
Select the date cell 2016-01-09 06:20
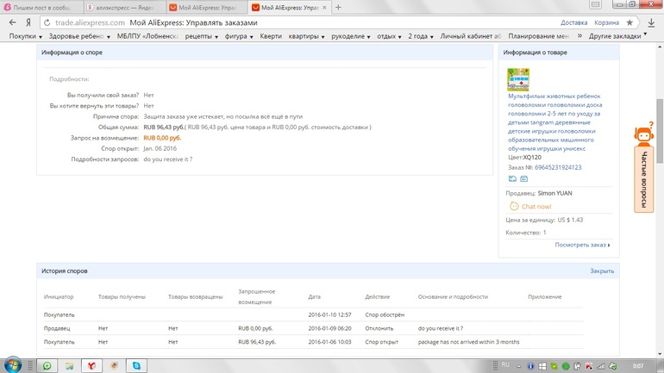329,328
